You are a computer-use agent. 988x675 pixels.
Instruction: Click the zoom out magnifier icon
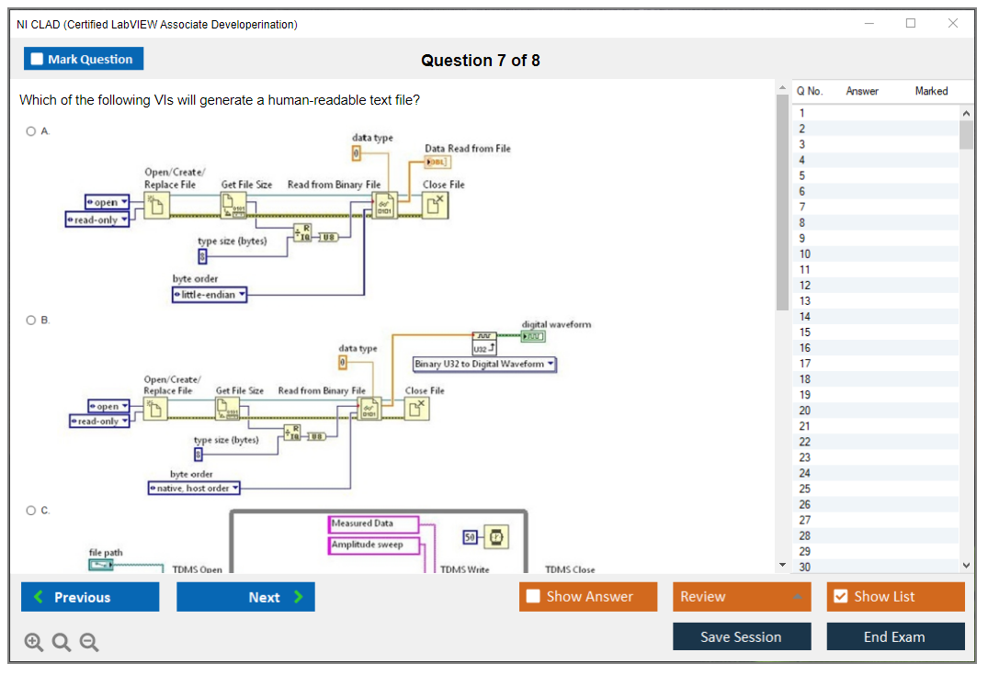click(x=89, y=643)
